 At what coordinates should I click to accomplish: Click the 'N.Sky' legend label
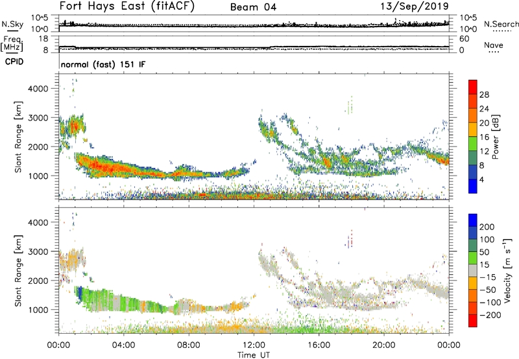point(12,24)
